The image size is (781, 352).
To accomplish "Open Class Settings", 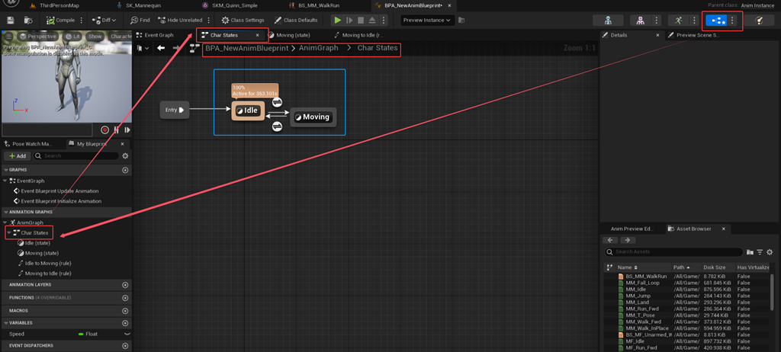I will click(x=243, y=21).
